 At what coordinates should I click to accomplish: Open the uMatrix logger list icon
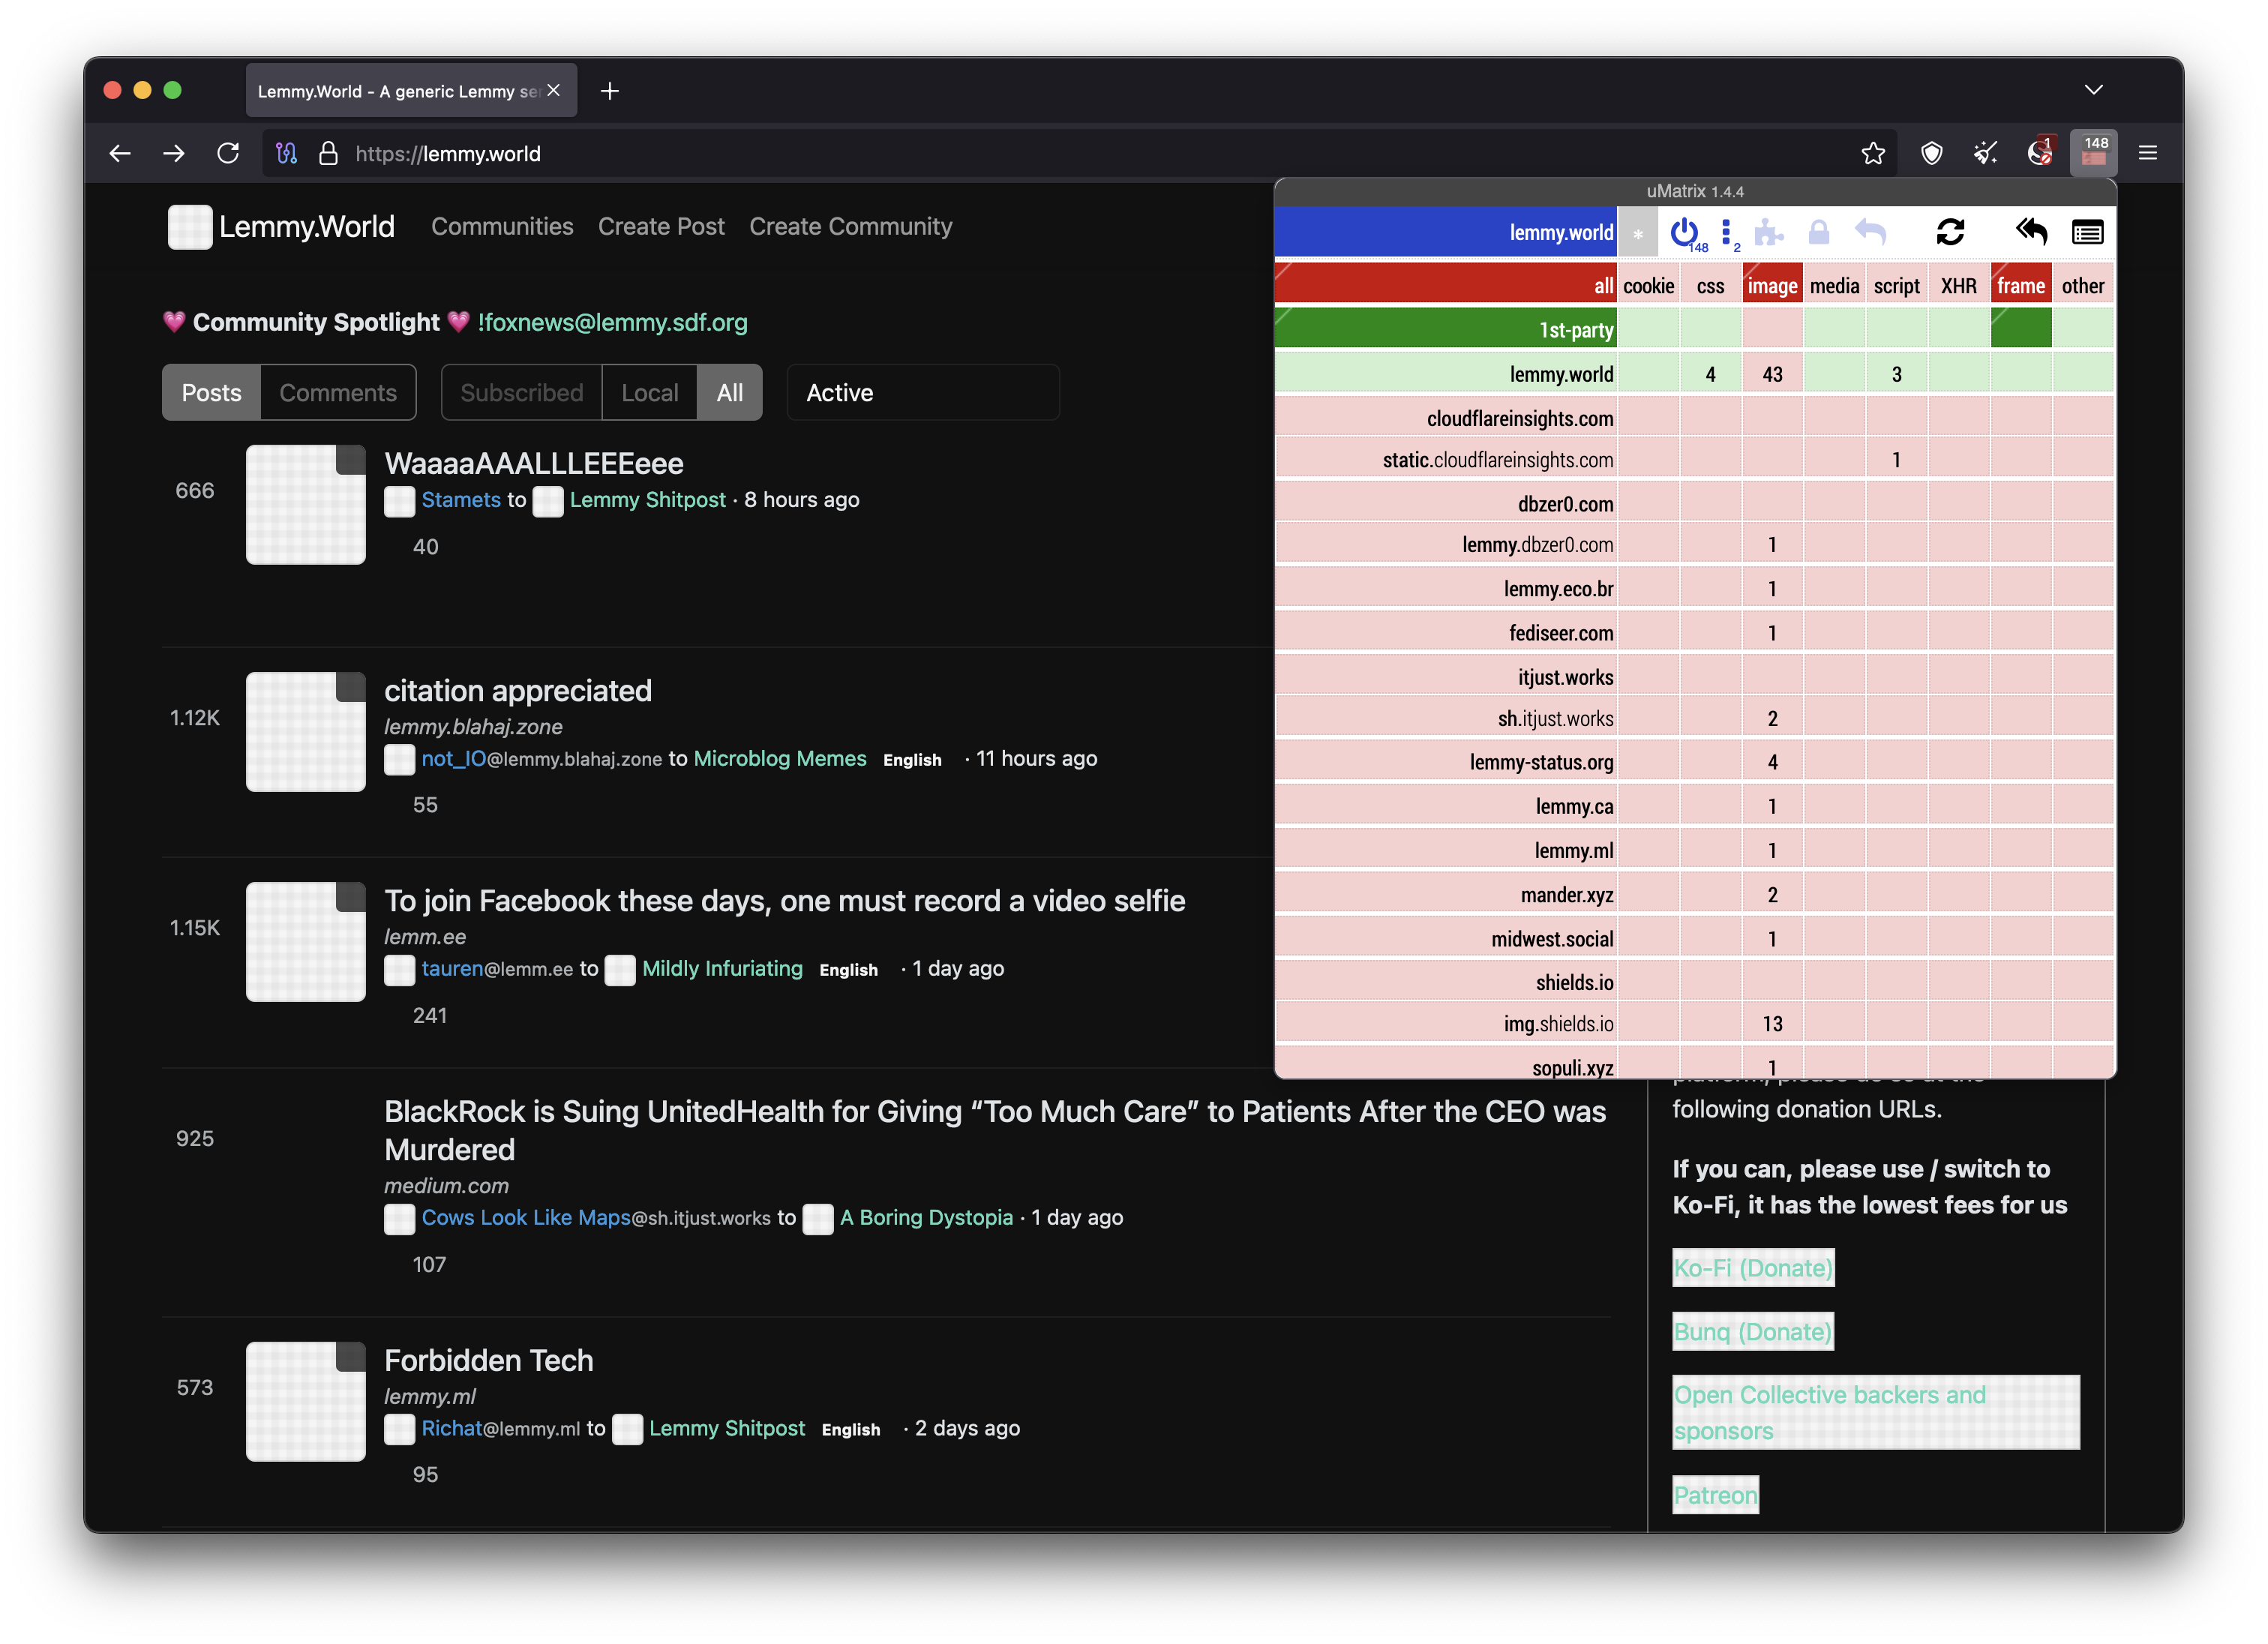2087,233
